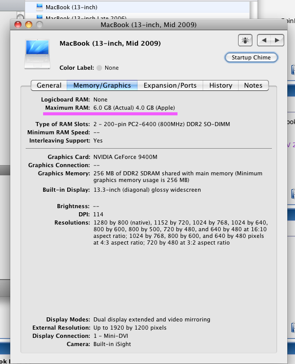Open the Color Label gray dot
Screen dimensions: 295x364
99,68
